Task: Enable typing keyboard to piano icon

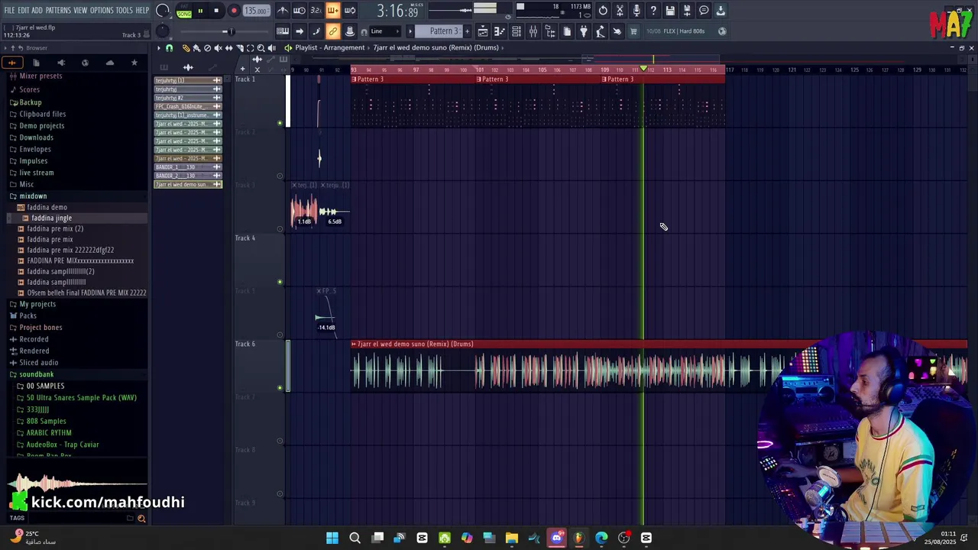Action: click(x=283, y=31)
